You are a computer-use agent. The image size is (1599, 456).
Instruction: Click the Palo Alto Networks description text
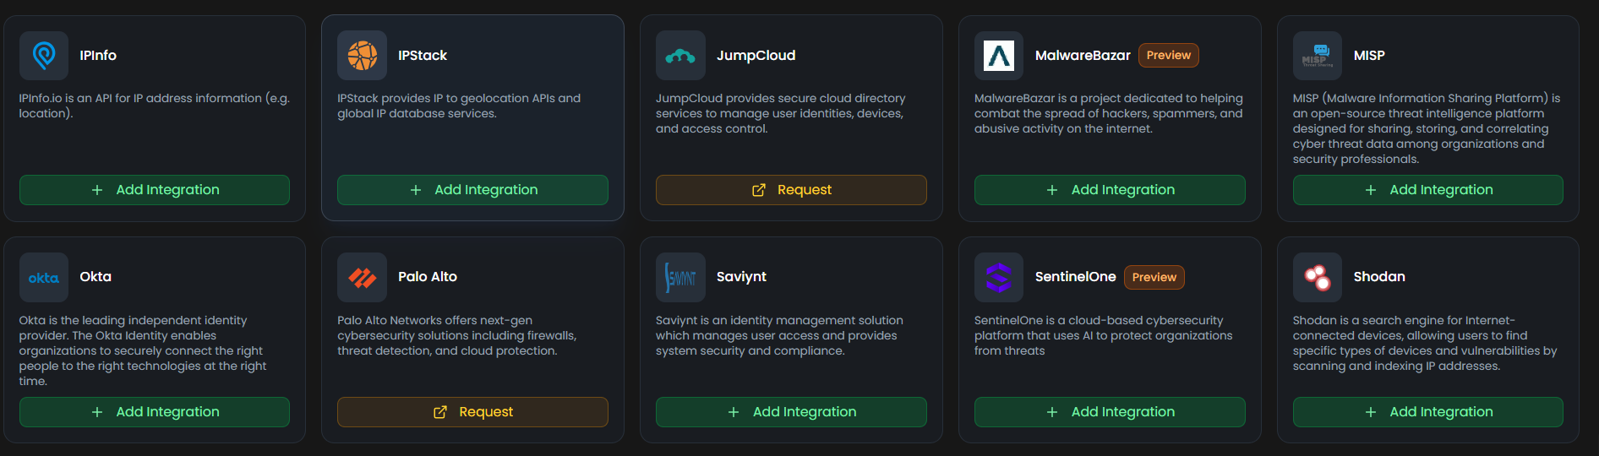[457, 335]
